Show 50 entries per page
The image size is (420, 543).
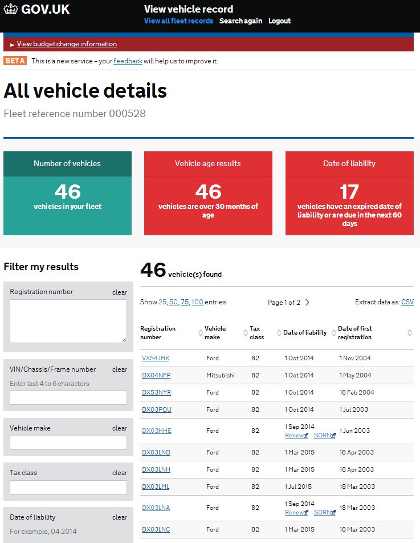[173, 302]
